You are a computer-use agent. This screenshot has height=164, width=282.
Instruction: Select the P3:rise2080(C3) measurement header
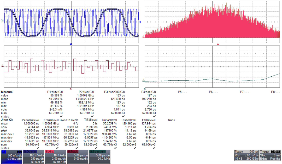pyautogui.click(x=114, y=92)
